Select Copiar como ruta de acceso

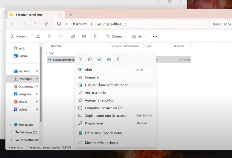(x=115, y=116)
